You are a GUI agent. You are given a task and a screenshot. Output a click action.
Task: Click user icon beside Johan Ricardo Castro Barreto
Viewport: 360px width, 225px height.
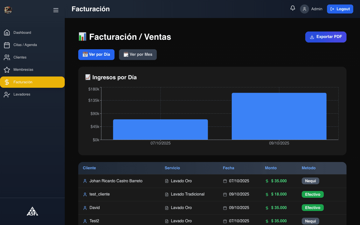85,181
